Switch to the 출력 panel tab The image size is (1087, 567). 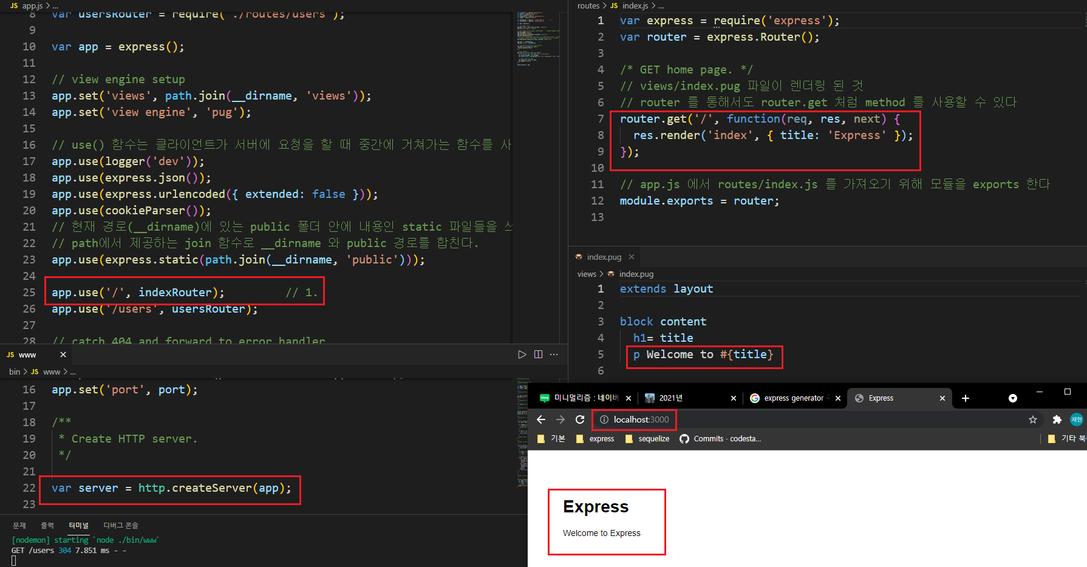click(x=47, y=525)
